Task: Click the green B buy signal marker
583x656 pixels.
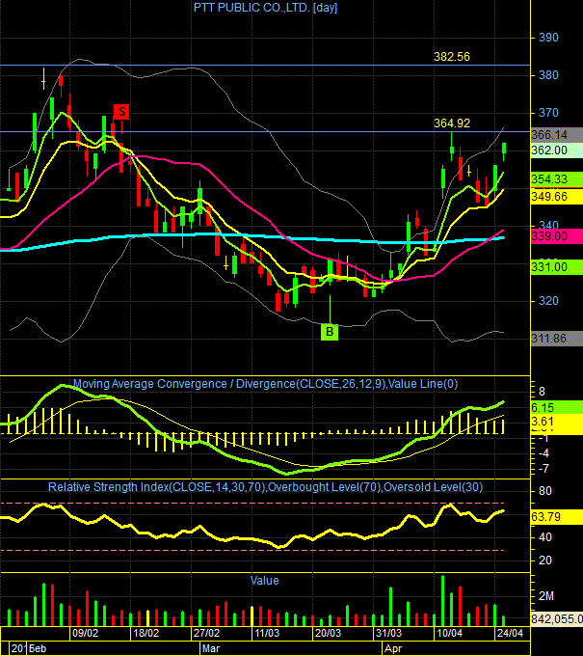Action: pyautogui.click(x=330, y=332)
